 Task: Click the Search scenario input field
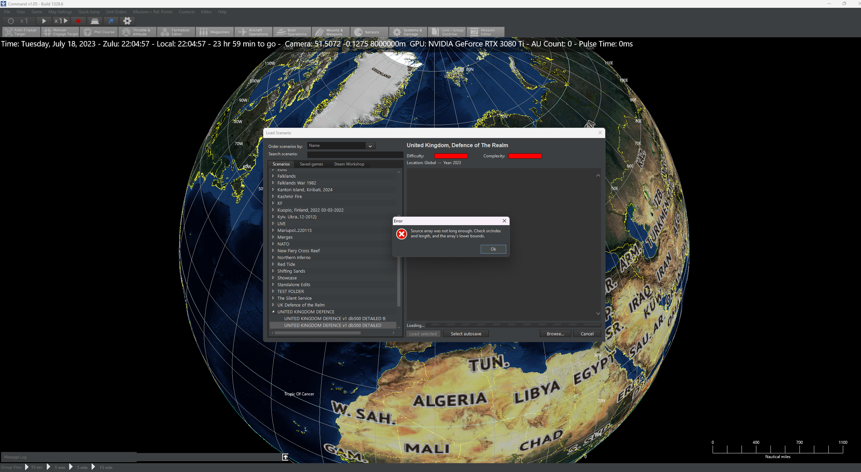coord(355,155)
